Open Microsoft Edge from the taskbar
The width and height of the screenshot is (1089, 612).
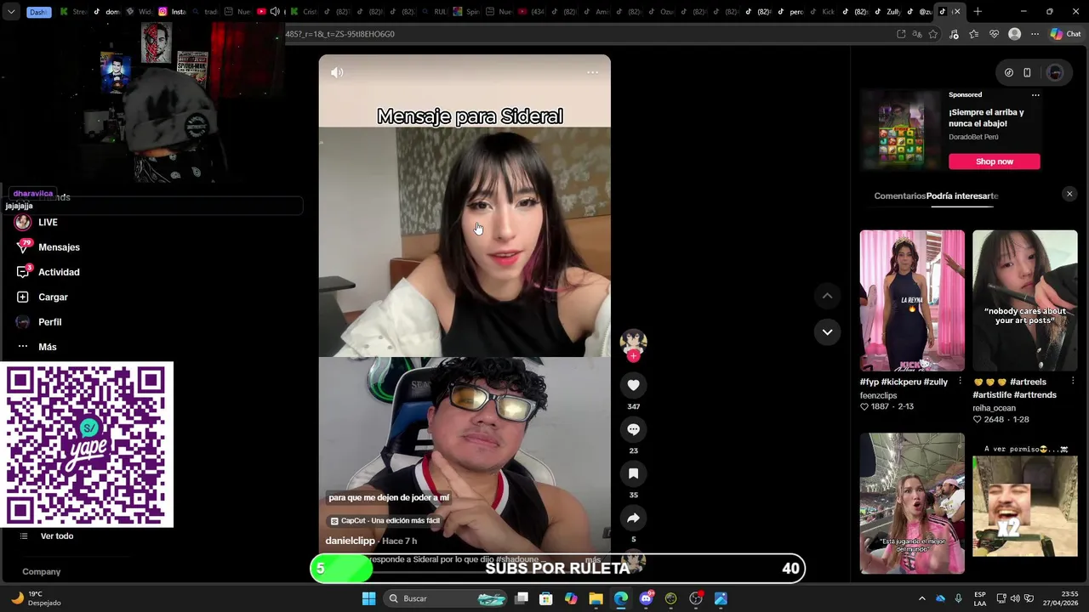point(621,598)
